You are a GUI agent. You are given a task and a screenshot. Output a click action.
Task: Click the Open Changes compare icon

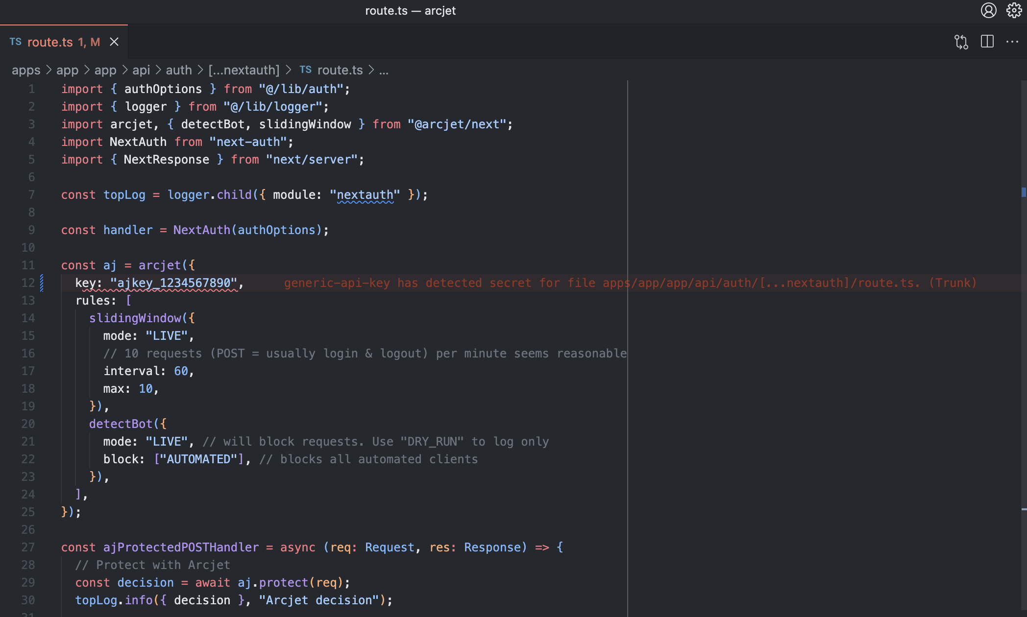pos(961,42)
